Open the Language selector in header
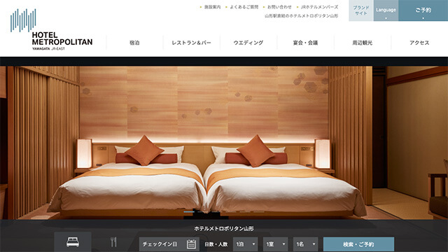Viewport: 448px width, 252px height. pyautogui.click(x=386, y=10)
